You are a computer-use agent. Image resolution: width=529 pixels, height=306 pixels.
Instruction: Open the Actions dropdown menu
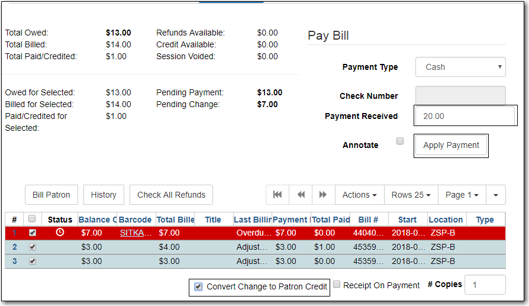click(x=359, y=195)
